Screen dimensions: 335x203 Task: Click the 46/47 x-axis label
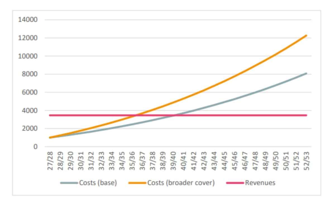[x=245, y=161]
